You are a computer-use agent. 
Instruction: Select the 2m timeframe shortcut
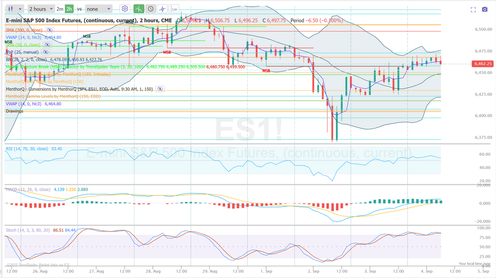[60, 9]
